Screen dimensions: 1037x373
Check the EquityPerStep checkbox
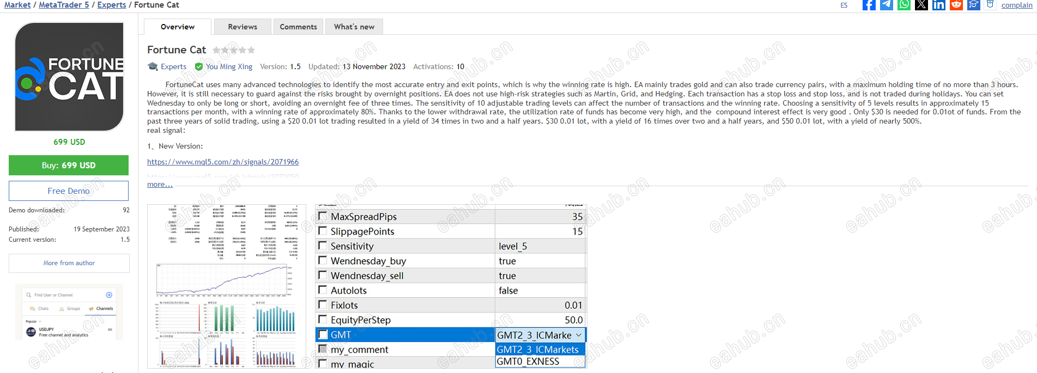(323, 319)
